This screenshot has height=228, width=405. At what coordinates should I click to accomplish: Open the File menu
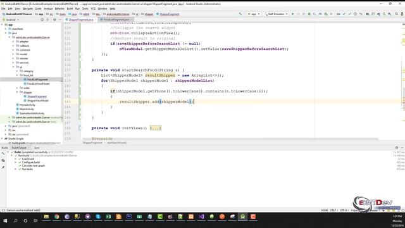pos(3,9)
